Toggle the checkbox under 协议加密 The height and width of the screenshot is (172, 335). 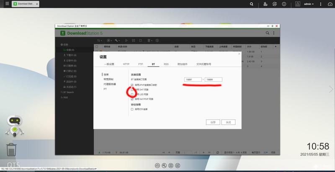(x=132, y=109)
